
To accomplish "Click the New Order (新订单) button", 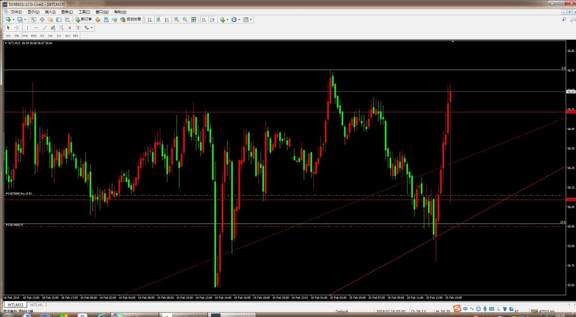I will [x=83, y=20].
